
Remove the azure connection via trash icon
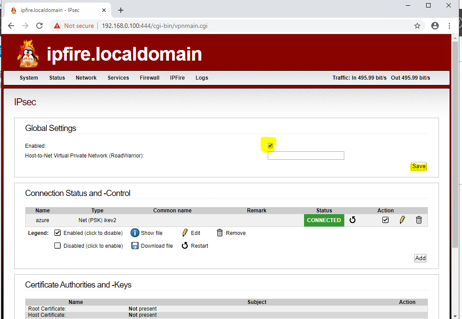[x=419, y=220]
